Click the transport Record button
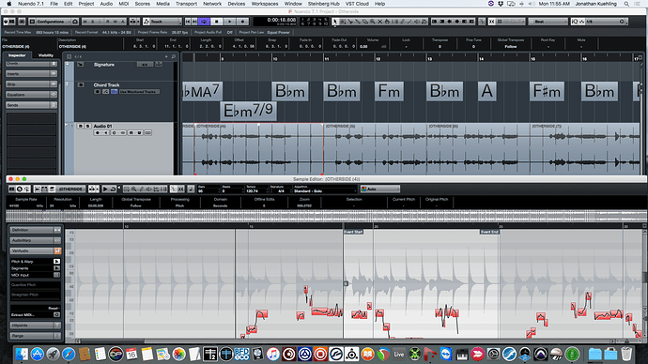 point(243,22)
